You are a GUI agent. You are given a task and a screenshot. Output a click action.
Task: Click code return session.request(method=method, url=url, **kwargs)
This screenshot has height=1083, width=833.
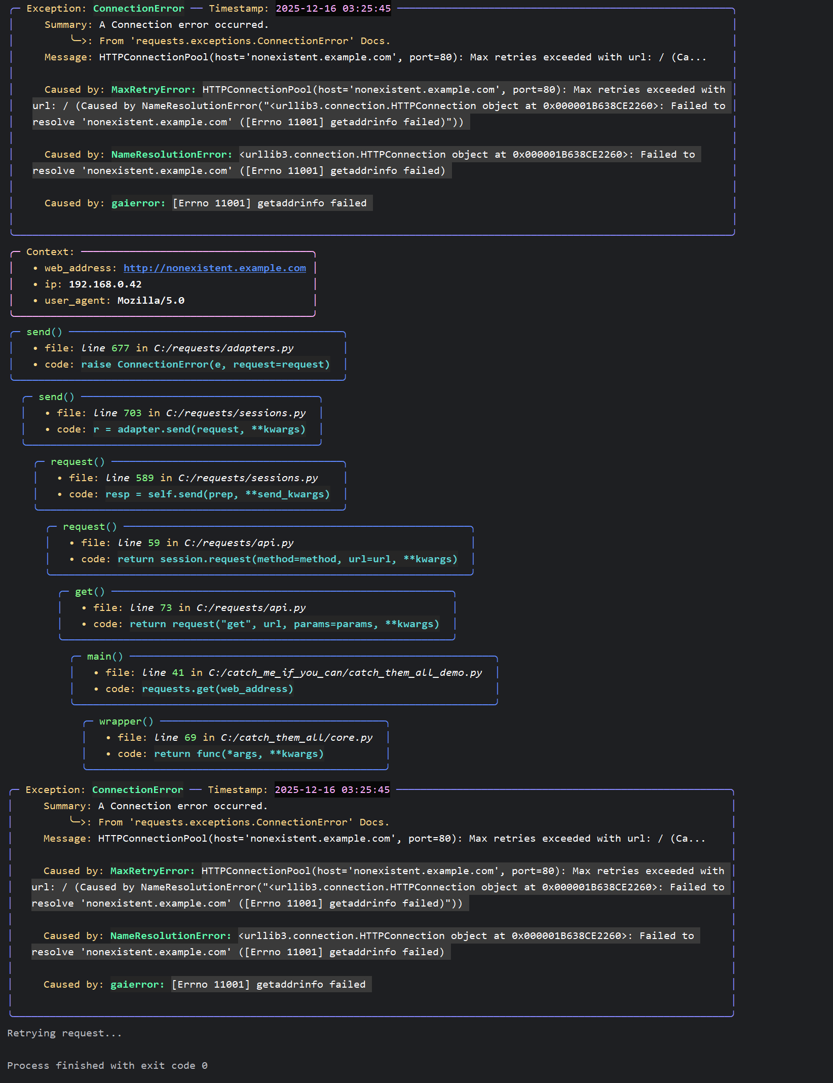click(x=288, y=559)
